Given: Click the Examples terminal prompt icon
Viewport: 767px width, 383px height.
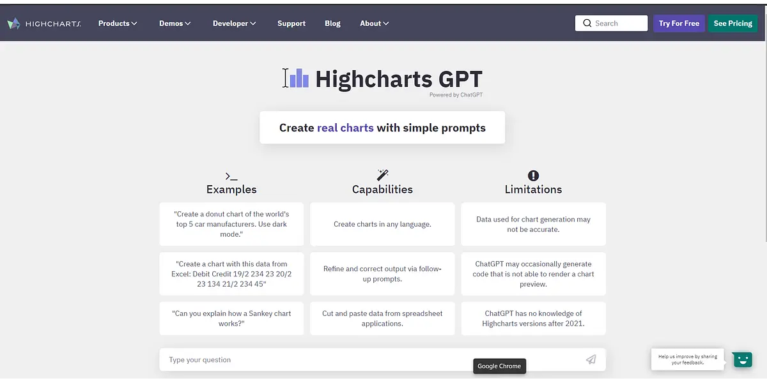Looking at the screenshot, I should (231, 176).
